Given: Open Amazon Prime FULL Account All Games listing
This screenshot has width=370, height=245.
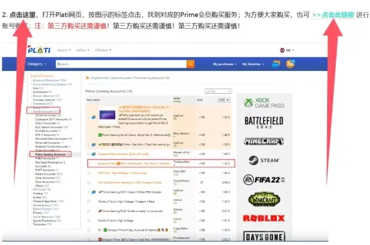Looking at the screenshot, I should 133,230.
